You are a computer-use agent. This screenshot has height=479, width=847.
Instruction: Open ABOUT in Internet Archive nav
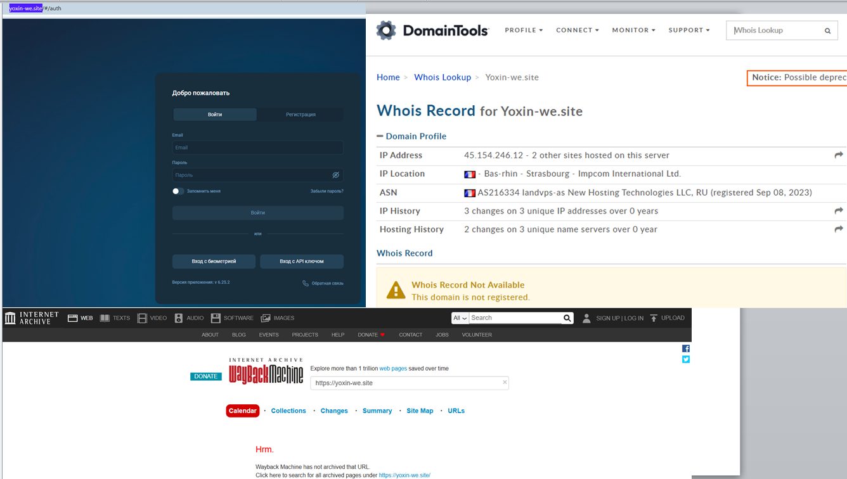(x=210, y=335)
